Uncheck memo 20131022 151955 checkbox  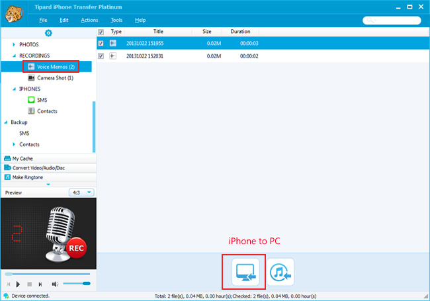pyautogui.click(x=101, y=43)
